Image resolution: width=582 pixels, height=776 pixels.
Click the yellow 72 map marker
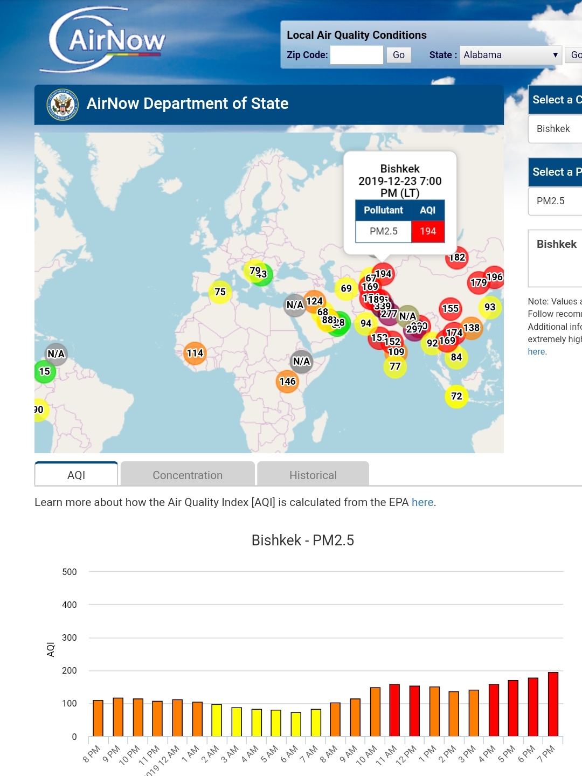pos(456,397)
